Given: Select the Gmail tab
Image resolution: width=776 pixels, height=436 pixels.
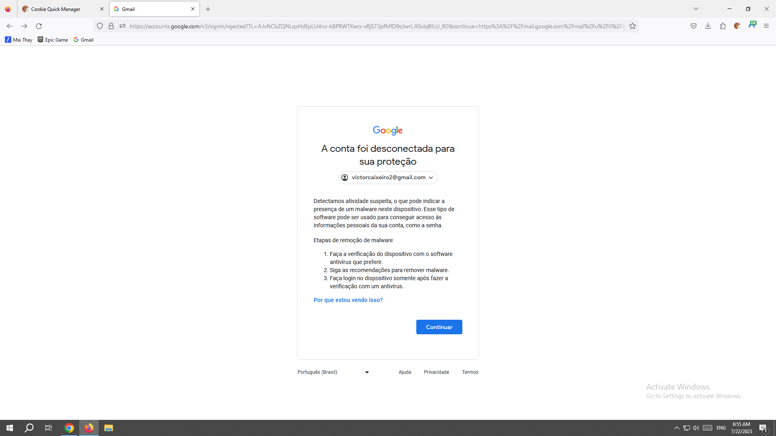Looking at the screenshot, I should tap(154, 9).
